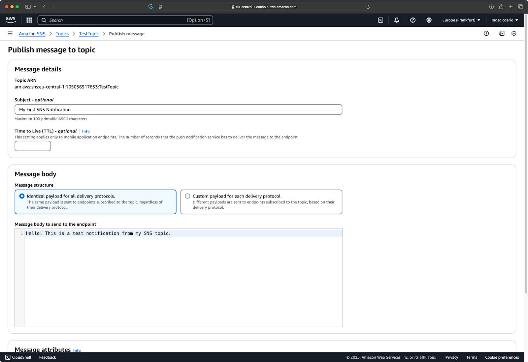Click the hexagon icon at the breadcrumb bar's right end
Screen dimensions: 528x362
tap(514, 33)
